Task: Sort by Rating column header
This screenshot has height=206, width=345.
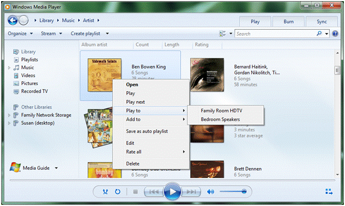Action: (x=207, y=44)
